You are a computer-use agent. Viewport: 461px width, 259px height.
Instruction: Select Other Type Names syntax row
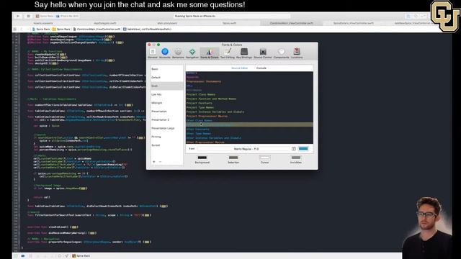coord(249,134)
